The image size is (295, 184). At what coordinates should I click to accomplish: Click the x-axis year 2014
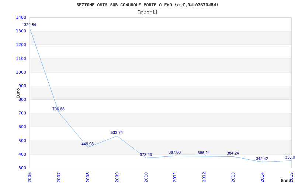262,177
